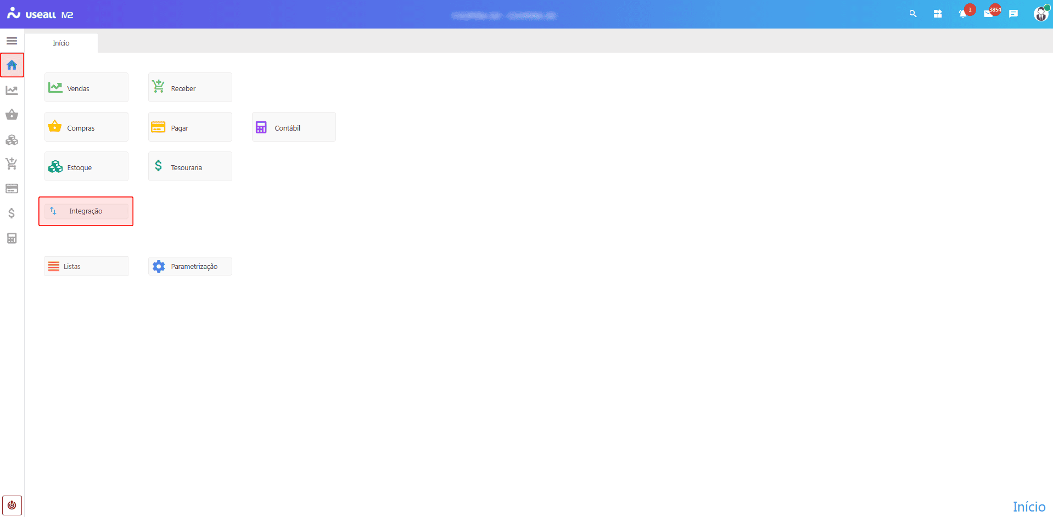This screenshot has height=517, width=1053.
Task: Open the search magnifier in header
Action: pyautogui.click(x=913, y=14)
